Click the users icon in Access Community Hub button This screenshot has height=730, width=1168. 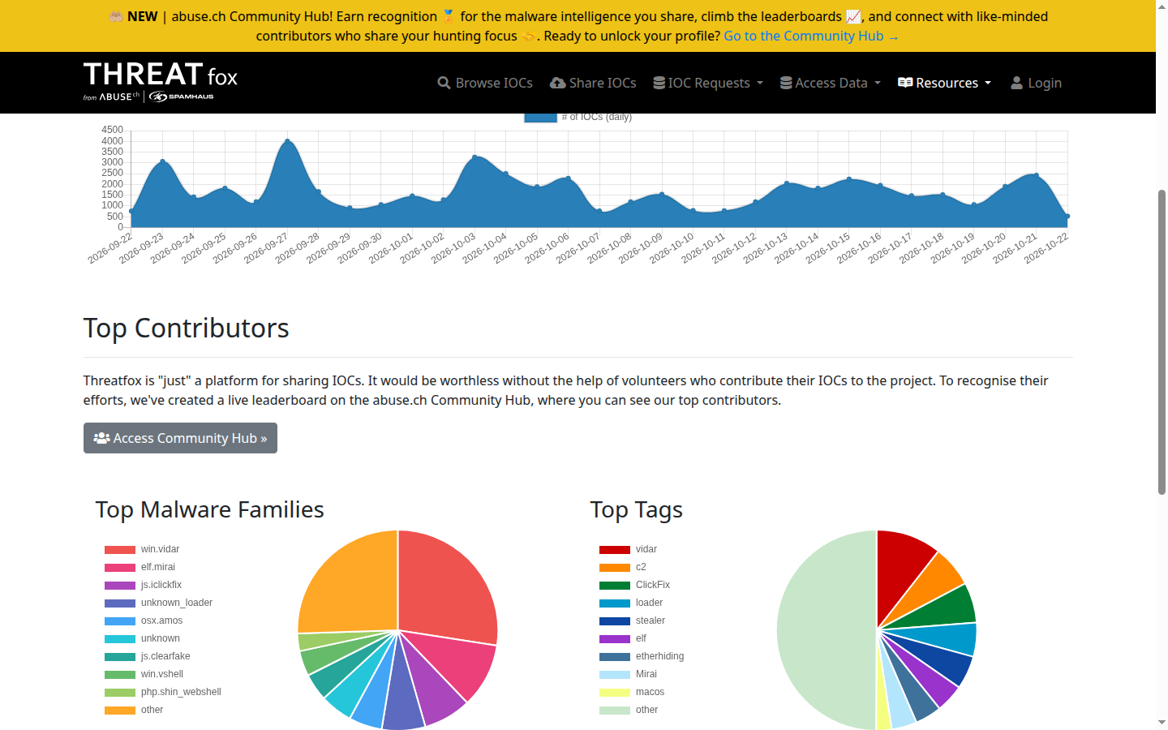[x=101, y=438]
